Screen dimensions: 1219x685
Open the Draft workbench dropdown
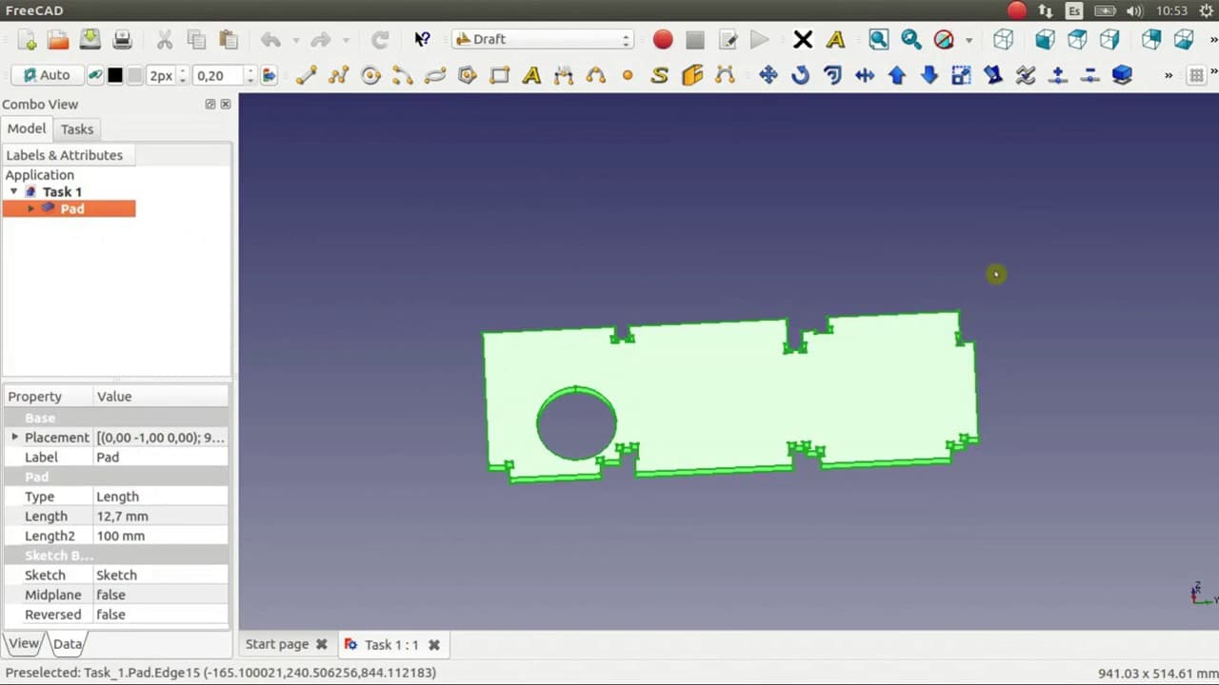click(x=543, y=39)
